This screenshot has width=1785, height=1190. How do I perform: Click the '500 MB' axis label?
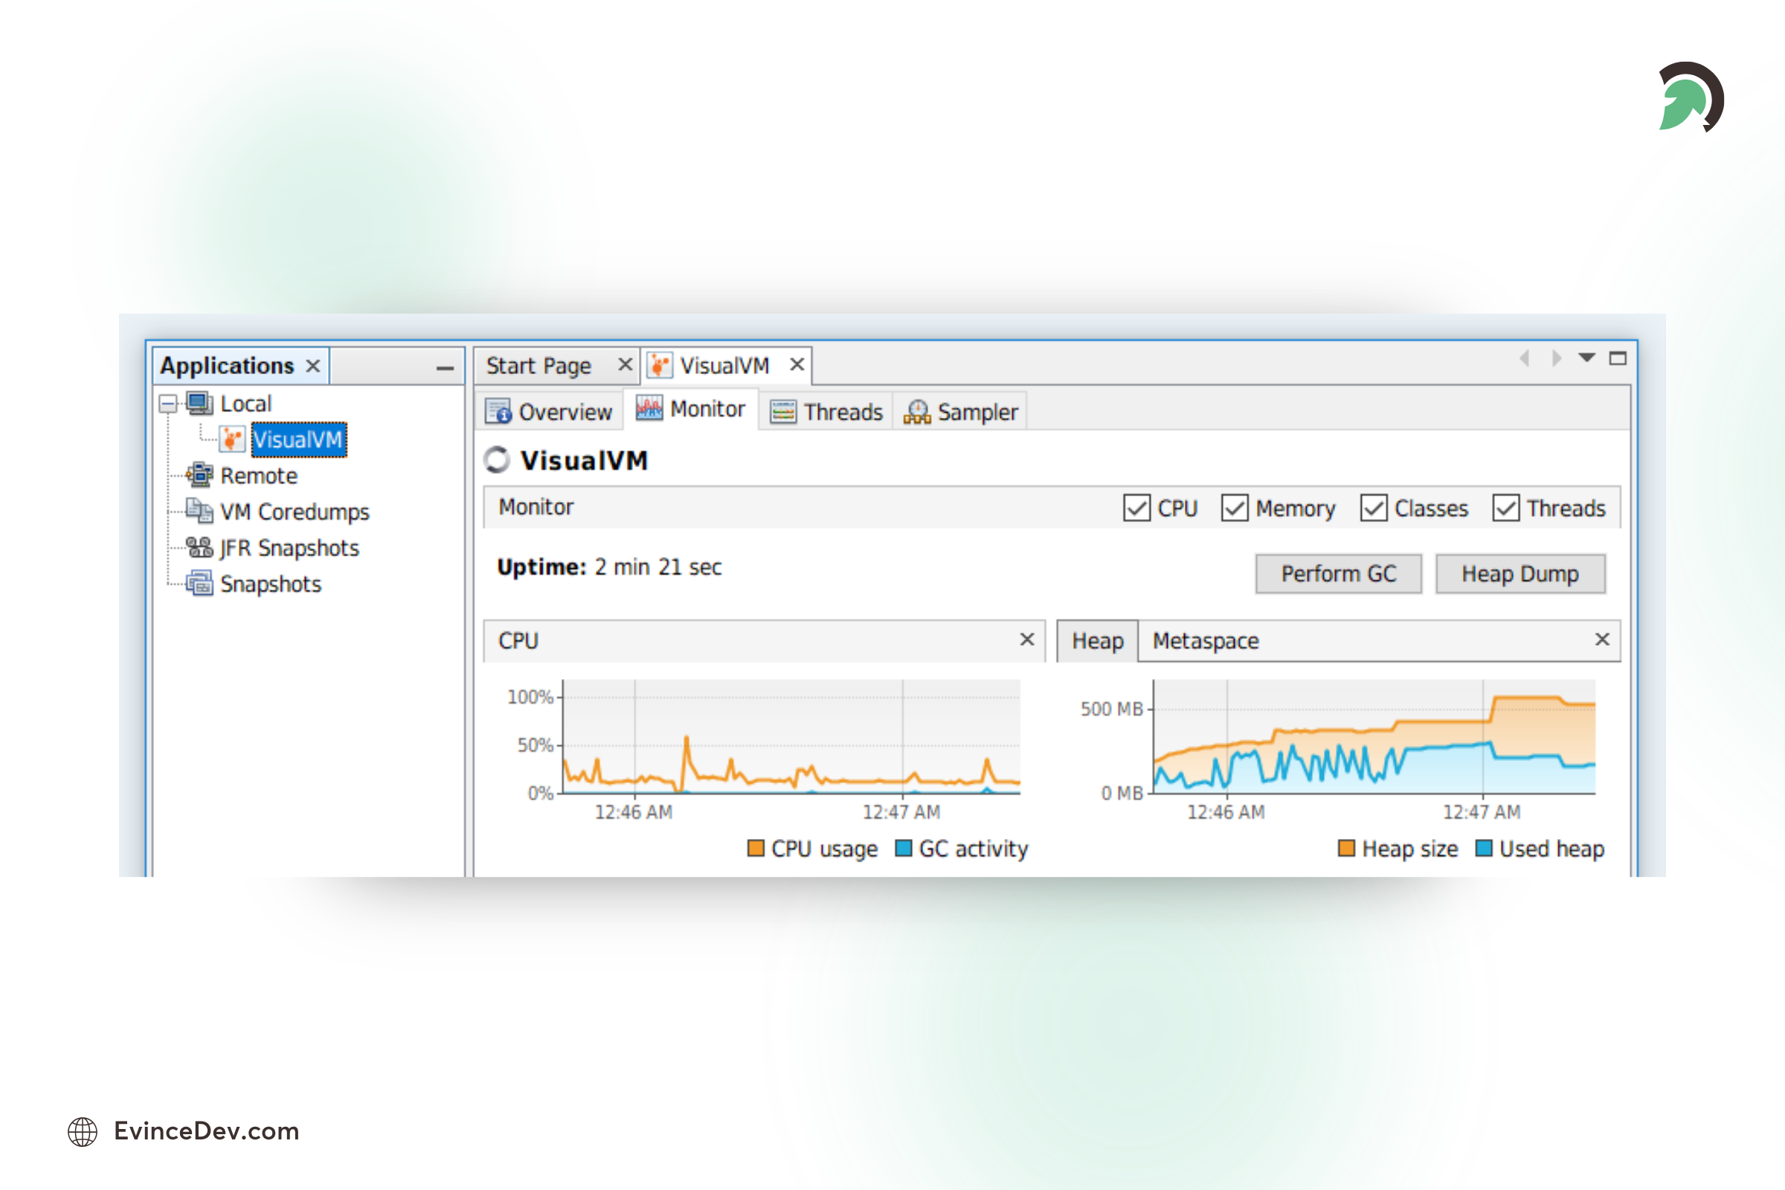click(1111, 709)
